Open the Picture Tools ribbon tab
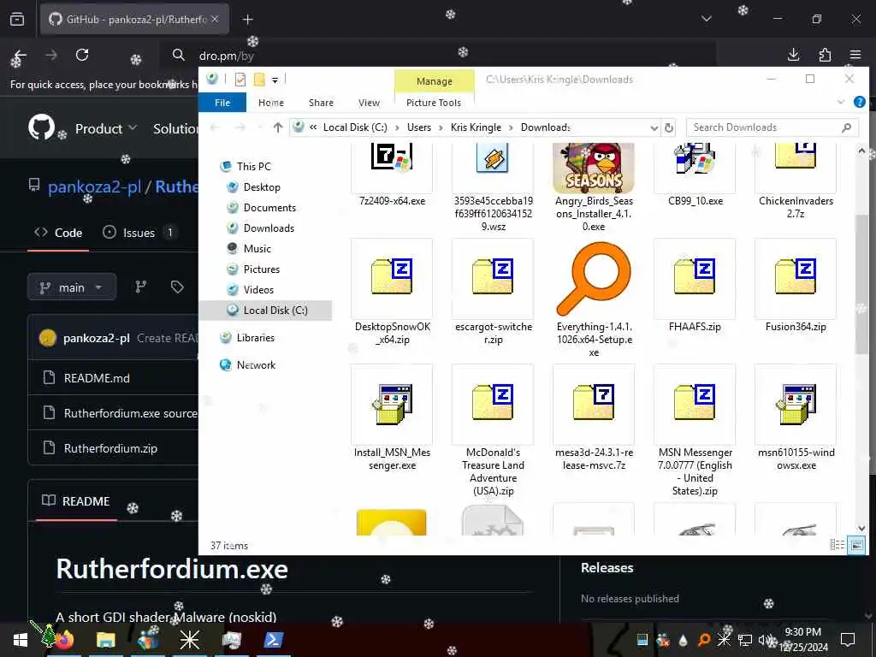The height and width of the screenshot is (657, 876). 434,103
